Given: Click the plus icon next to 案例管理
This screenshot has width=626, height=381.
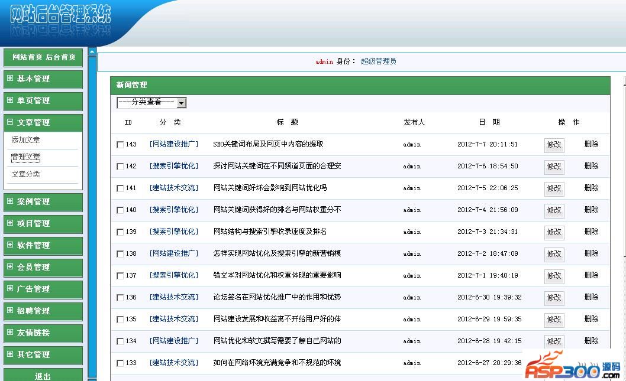Looking at the screenshot, I should pyautogui.click(x=10, y=201).
